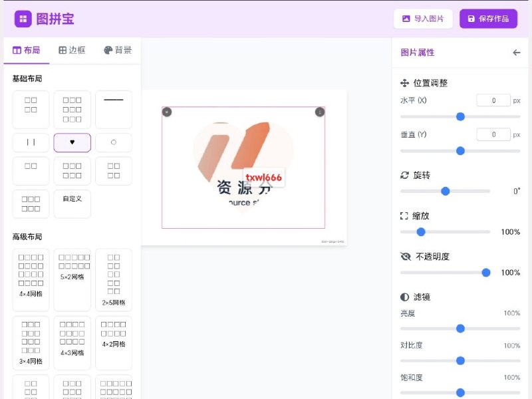Click the rotation value 0° text
The image size is (532, 399).
click(x=517, y=192)
